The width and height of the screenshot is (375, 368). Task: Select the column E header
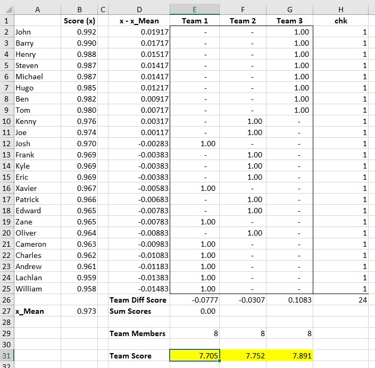click(195, 9)
